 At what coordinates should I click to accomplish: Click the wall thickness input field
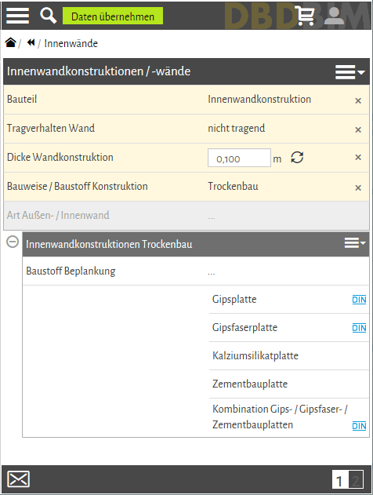point(239,158)
